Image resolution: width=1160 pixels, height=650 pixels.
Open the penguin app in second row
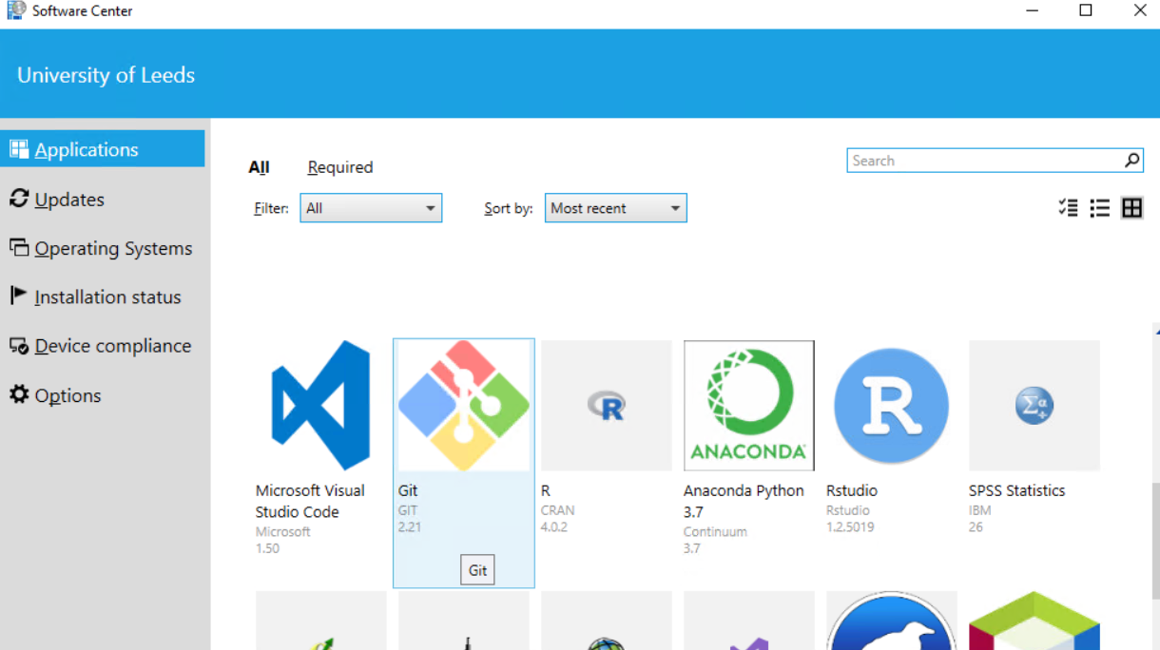click(x=892, y=621)
